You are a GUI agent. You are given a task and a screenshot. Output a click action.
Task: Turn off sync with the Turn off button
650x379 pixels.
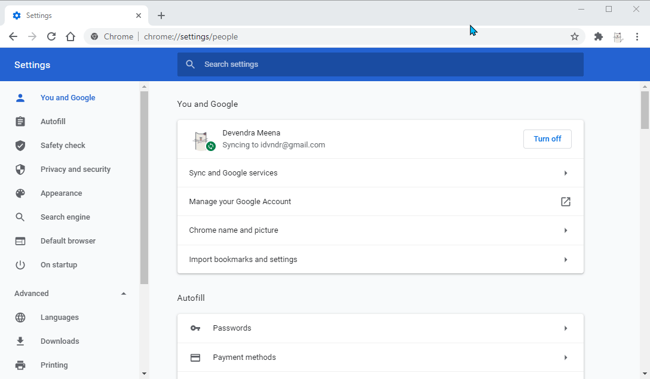pyautogui.click(x=547, y=138)
